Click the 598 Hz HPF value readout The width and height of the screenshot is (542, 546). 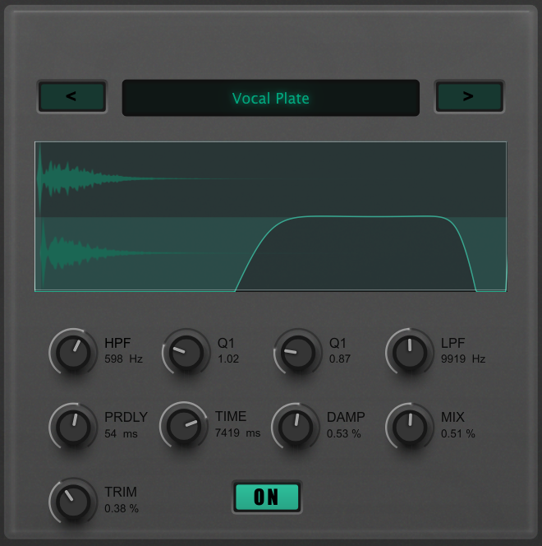[123, 359]
